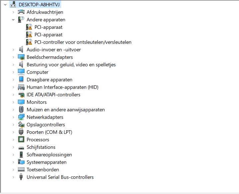This screenshot has height=194, width=239.
Task: Expand the Monitors category
Action: (x=13, y=102)
